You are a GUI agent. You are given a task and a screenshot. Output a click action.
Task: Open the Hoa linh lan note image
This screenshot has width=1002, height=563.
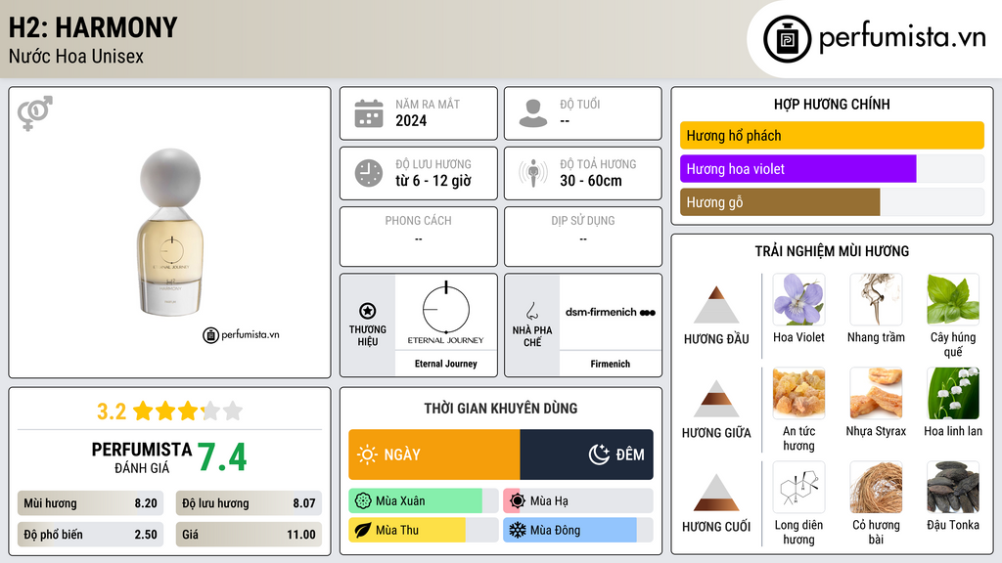953,393
